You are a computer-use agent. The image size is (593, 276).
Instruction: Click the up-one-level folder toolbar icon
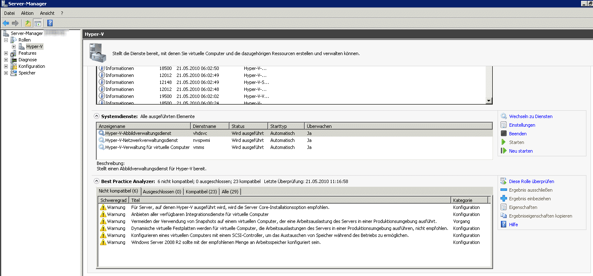click(28, 23)
